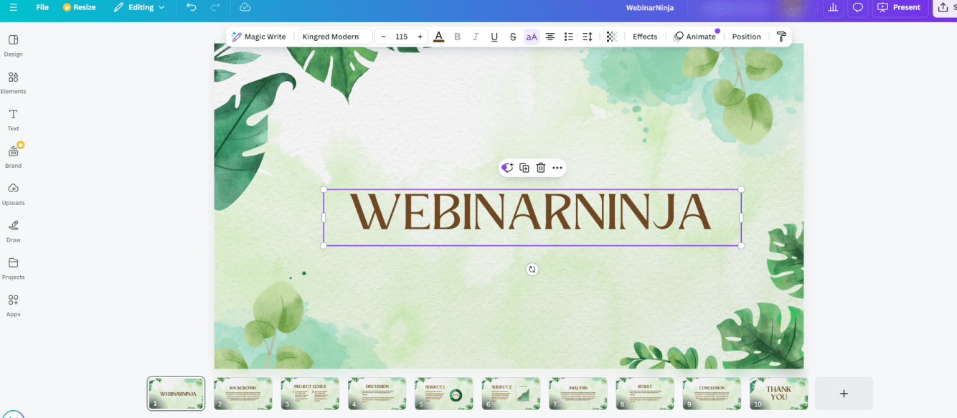957x418 pixels.
Task: Open the Resize option
Action: pos(79,7)
